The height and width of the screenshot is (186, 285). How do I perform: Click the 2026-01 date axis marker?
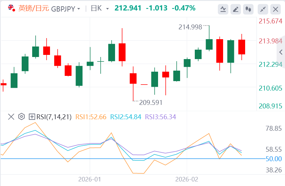click(90, 179)
